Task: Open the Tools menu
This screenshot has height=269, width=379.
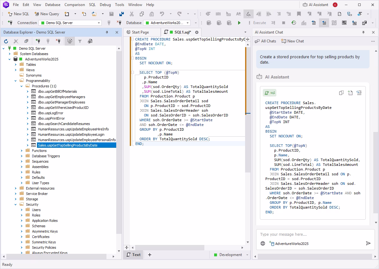Action: point(119,5)
